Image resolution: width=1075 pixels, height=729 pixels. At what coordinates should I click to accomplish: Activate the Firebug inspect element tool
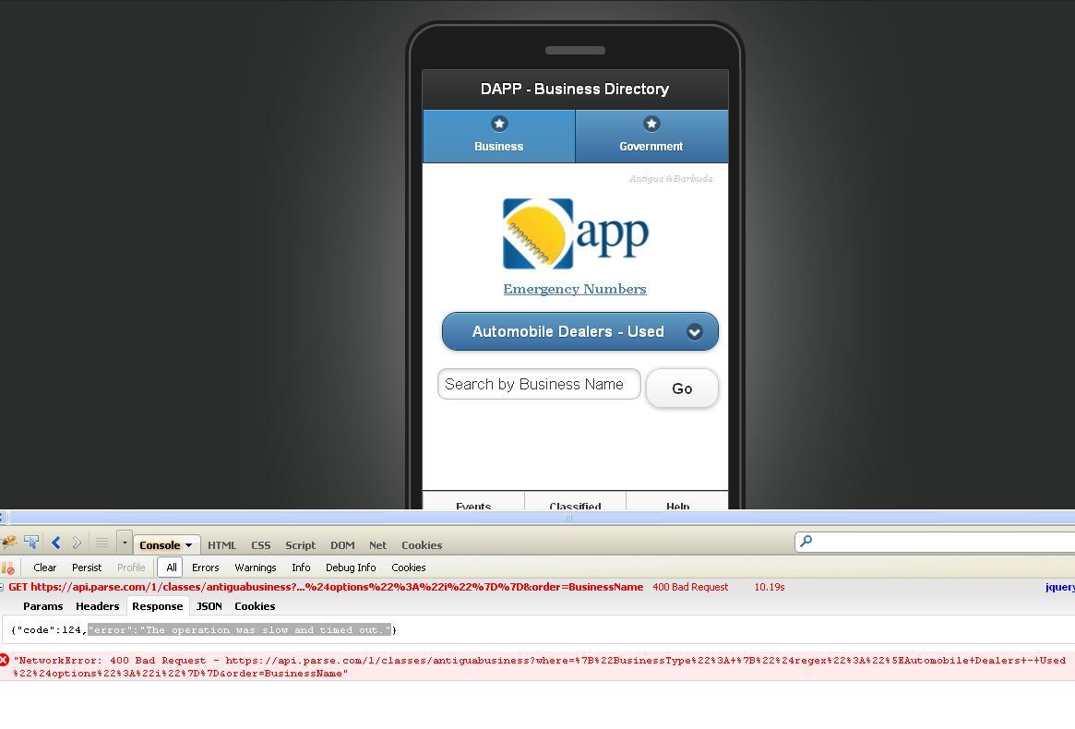[x=31, y=544]
